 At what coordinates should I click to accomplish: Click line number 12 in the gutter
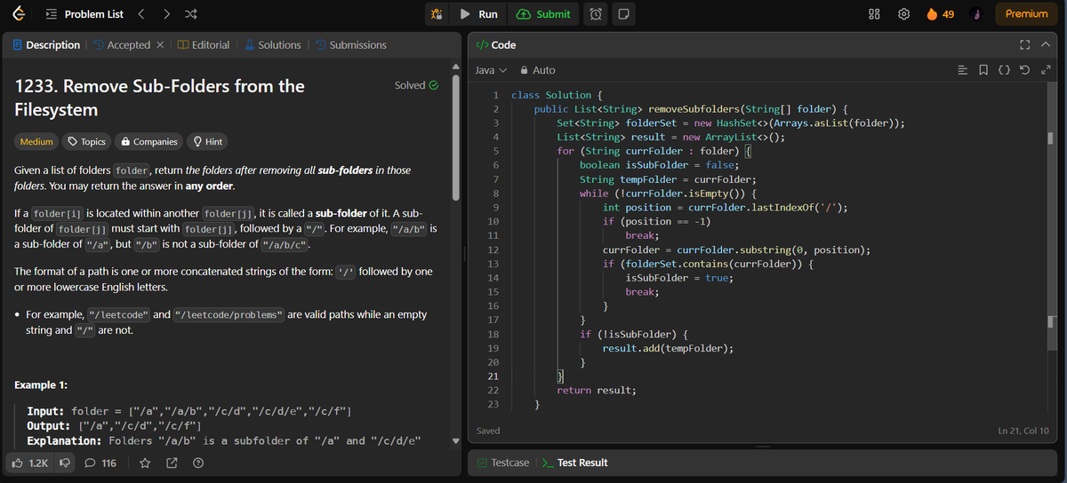click(x=493, y=249)
